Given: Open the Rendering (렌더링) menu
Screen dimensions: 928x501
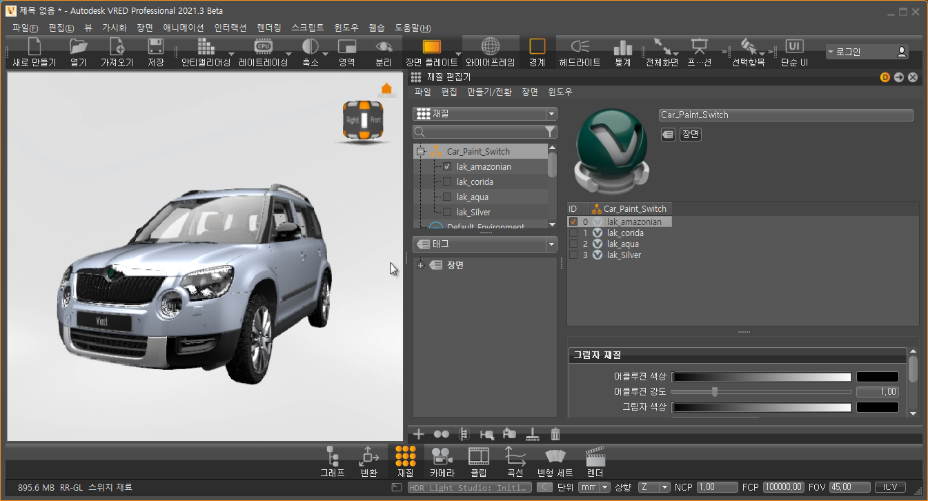Looking at the screenshot, I should [268, 28].
